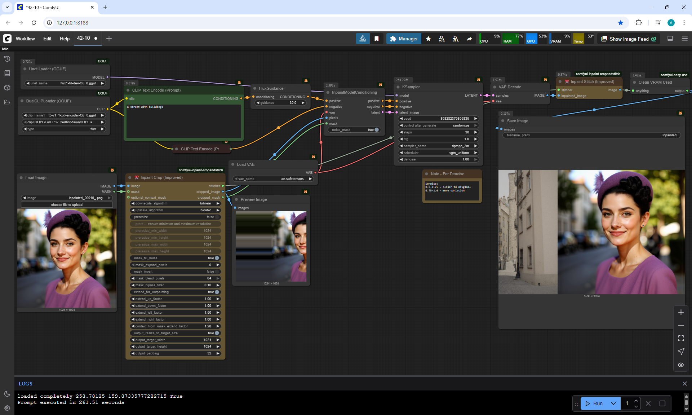Toggle link visibility eye icon
The width and height of the screenshot is (692, 415).
(x=681, y=365)
